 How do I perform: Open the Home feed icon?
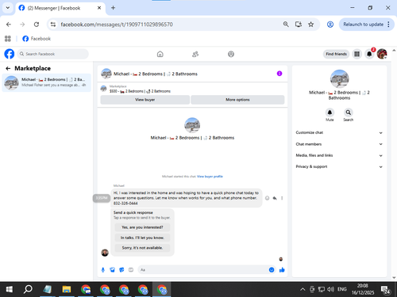tap(160, 54)
